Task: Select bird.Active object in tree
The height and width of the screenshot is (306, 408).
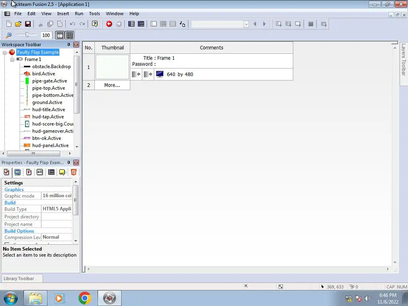Action: coord(44,74)
